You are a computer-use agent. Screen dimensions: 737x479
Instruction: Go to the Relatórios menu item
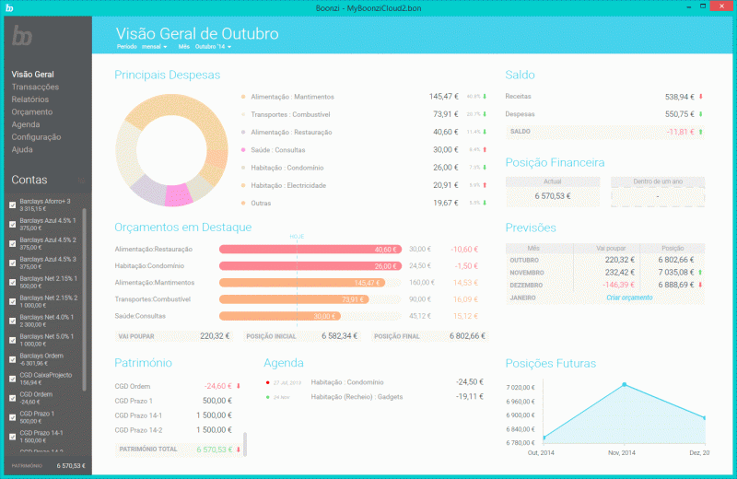(x=30, y=99)
